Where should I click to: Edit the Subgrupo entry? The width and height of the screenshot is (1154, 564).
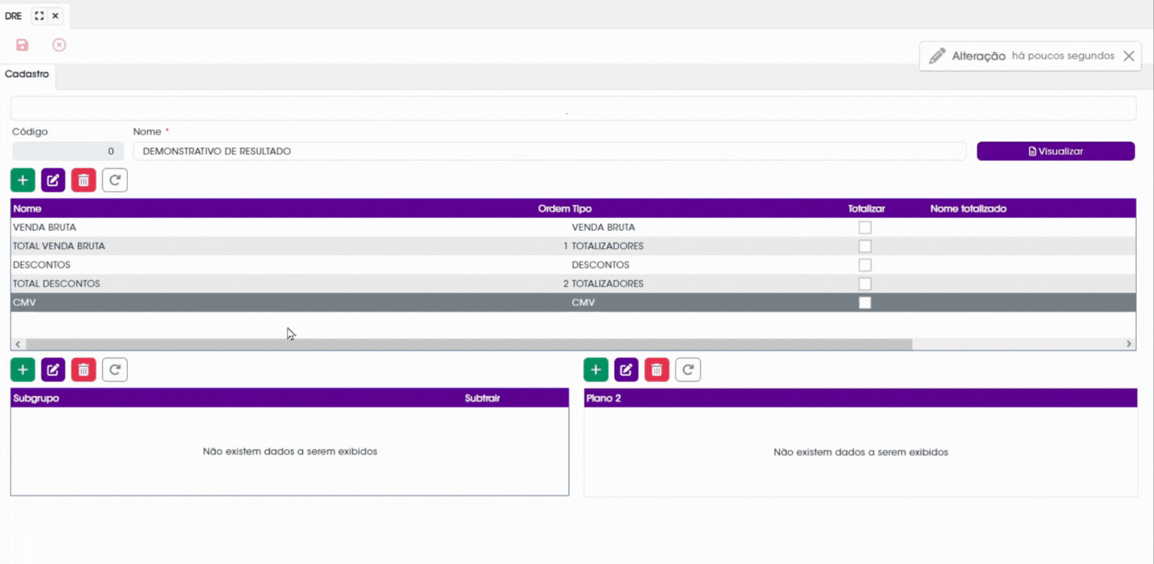coord(53,370)
